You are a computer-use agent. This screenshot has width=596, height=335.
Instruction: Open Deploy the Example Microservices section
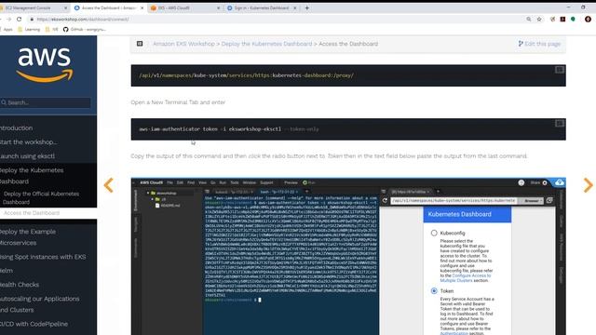[28, 237]
